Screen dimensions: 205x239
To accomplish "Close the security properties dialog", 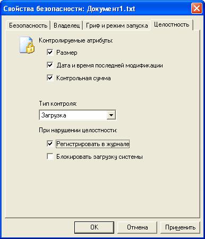I will 197,8.
